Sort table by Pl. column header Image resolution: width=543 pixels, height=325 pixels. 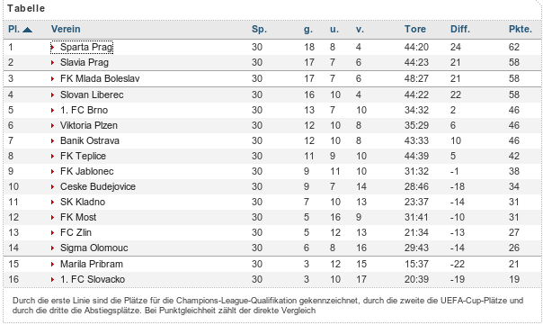click(13, 29)
